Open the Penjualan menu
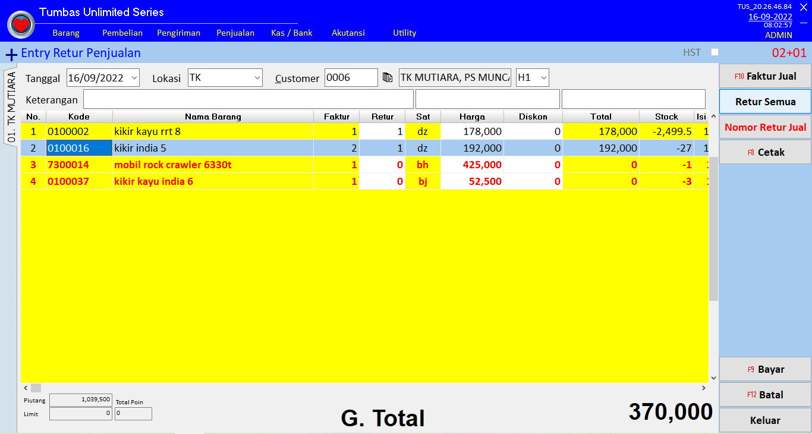The image size is (812, 434). pos(235,33)
